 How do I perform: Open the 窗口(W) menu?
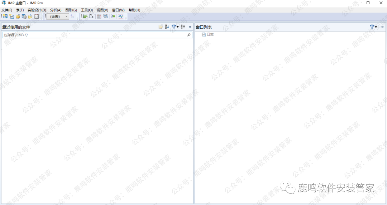click(118, 10)
